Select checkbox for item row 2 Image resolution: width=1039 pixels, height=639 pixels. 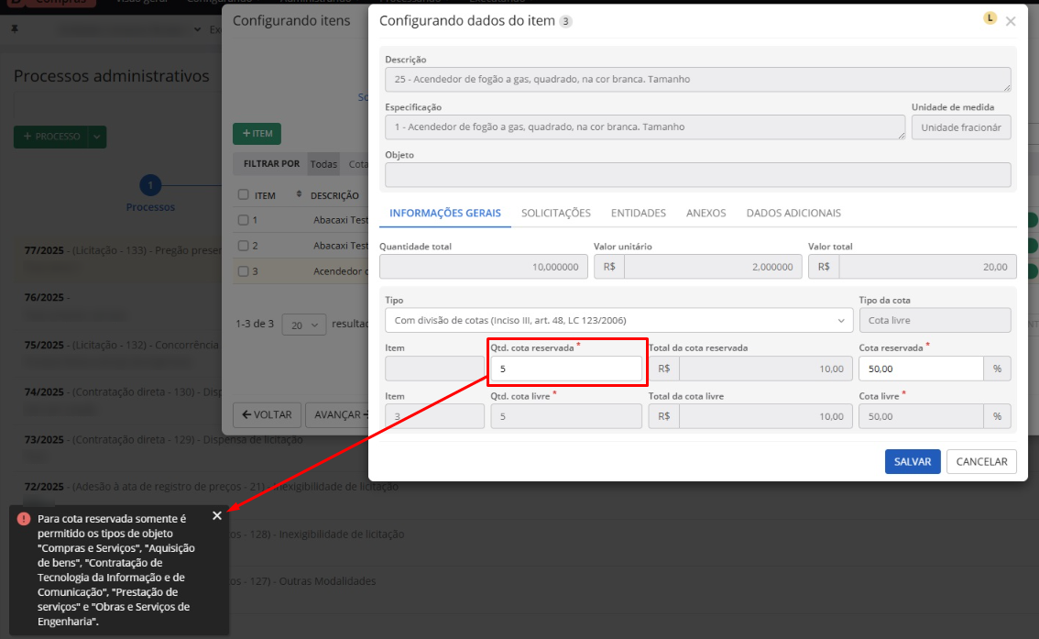tap(243, 246)
